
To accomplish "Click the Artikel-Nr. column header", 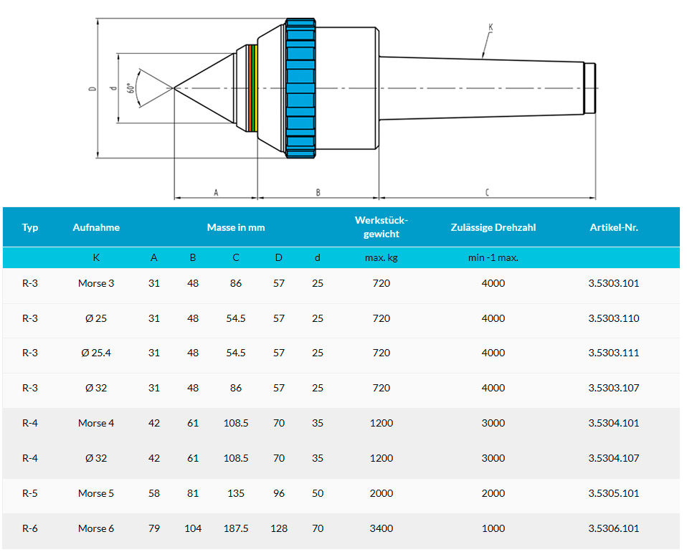I will pyautogui.click(x=613, y=227).
